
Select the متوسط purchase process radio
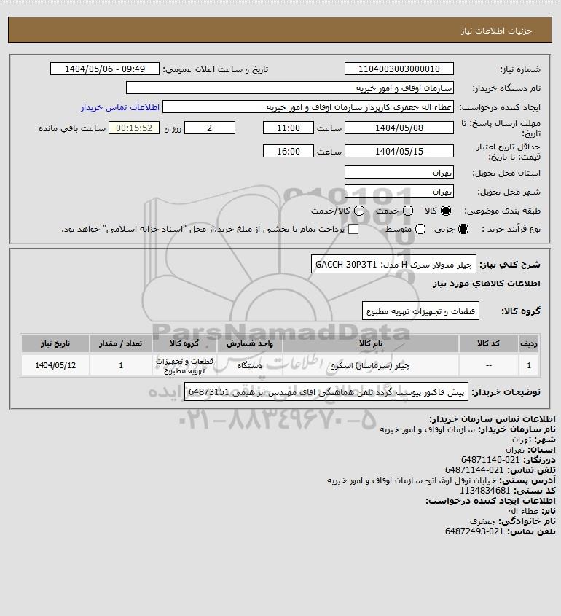420,229
